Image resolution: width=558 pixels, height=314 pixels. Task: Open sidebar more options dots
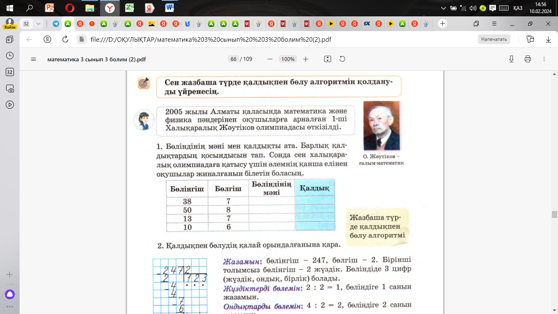click(10, 306)
